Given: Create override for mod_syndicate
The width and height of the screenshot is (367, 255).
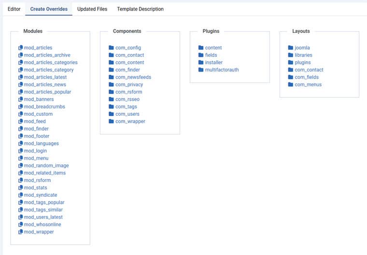Looking at the screenshot, I should [41, 195].
